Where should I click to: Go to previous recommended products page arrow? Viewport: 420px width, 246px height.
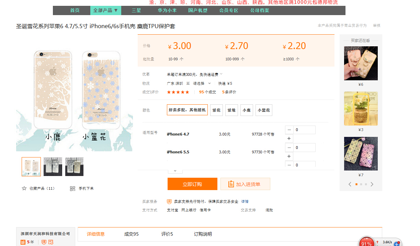[350, 184]
